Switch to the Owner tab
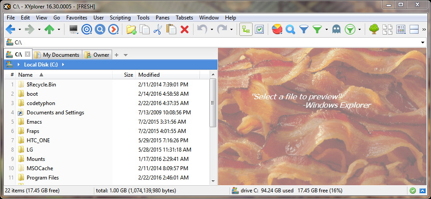The width and height of the screenshot is (431, 199). coord(97,55)
